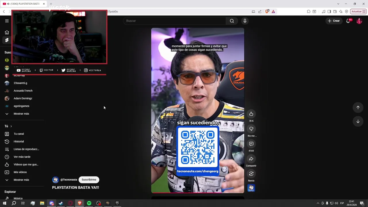
Task: Open agstingames subscription channel
Action: point(22,106)
